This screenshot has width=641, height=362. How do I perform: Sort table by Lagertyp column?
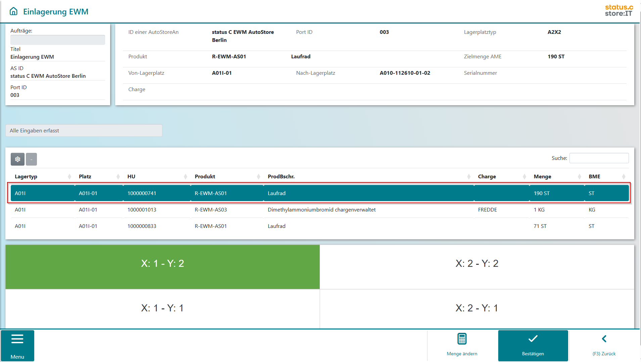coord(26,177)
